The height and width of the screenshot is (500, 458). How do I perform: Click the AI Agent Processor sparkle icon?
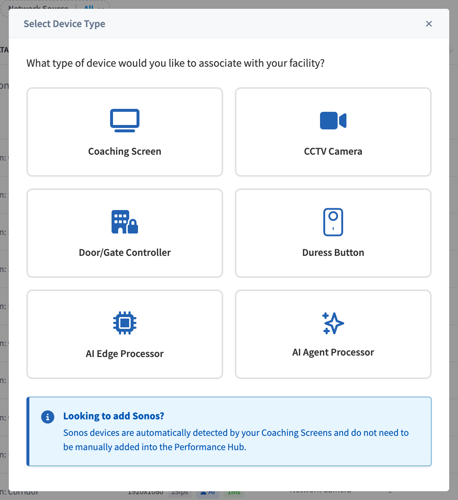(333, 323)
